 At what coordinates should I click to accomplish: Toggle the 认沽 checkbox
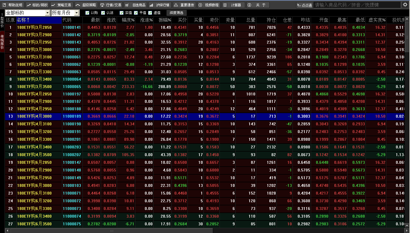click(103, 13)
